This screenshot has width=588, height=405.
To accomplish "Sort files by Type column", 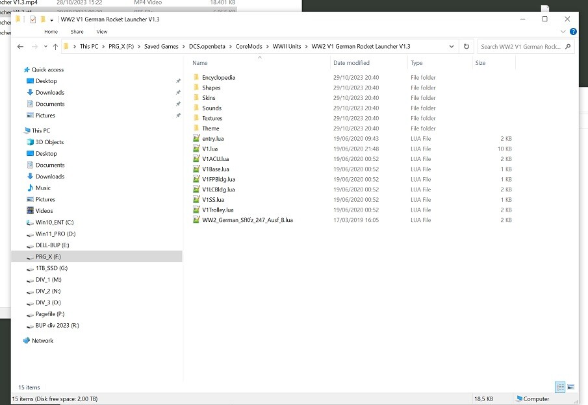I will (x=416, y=63).
